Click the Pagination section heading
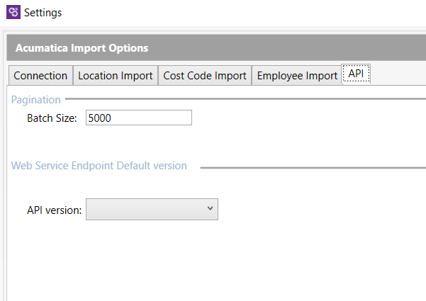 36,100
